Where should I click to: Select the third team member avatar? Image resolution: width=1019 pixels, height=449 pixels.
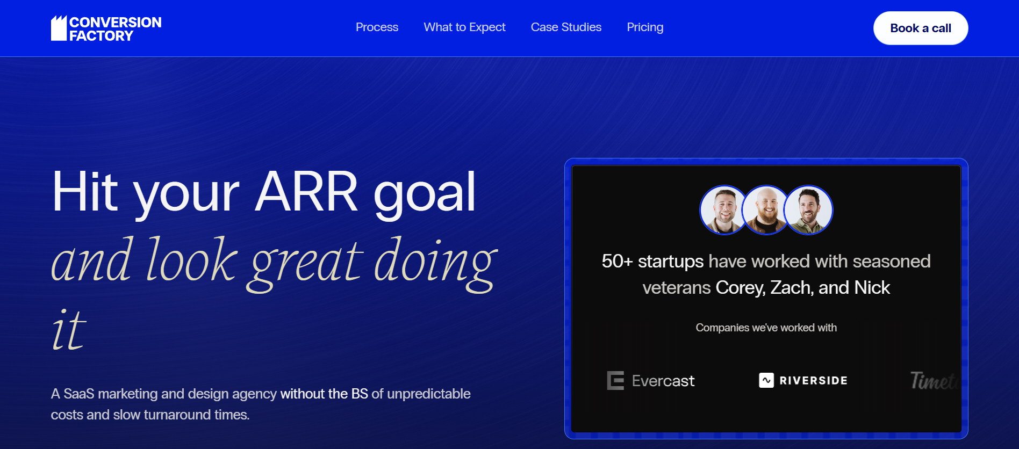coord(808,210)
